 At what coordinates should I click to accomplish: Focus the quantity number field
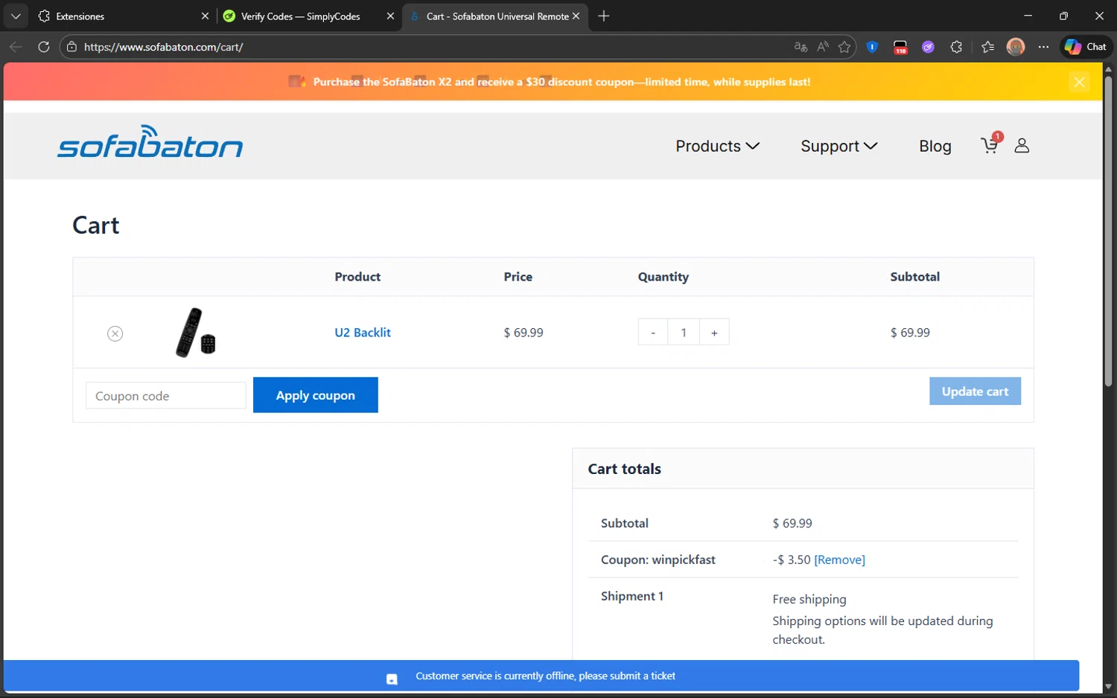pos(684,333)
